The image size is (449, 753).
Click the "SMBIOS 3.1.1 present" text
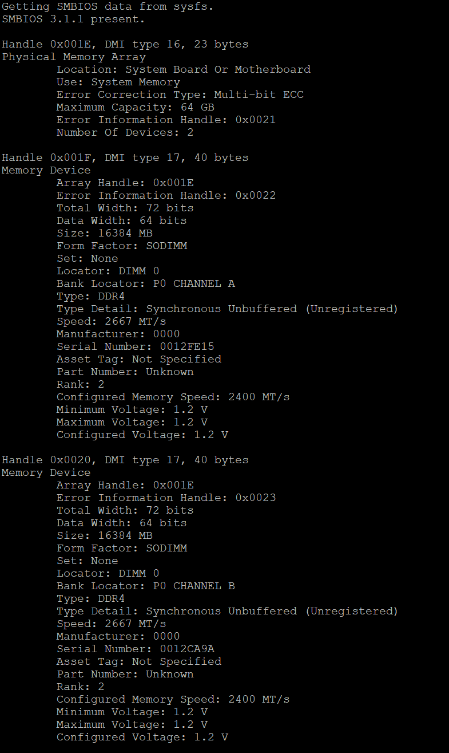click(x=73, y=19)
